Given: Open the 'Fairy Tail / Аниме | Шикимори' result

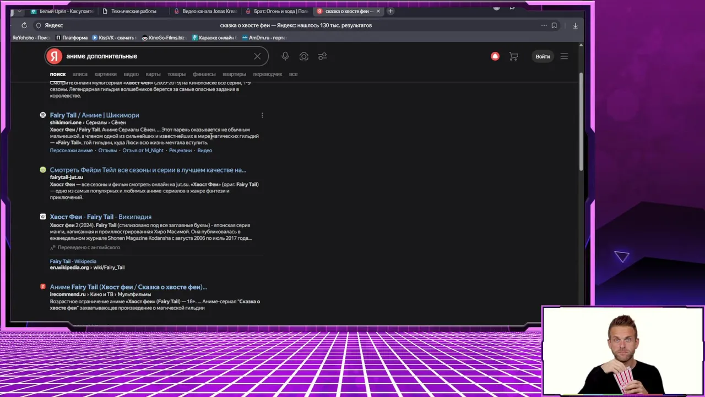Looking at the screenshot, I should [94, 115].
